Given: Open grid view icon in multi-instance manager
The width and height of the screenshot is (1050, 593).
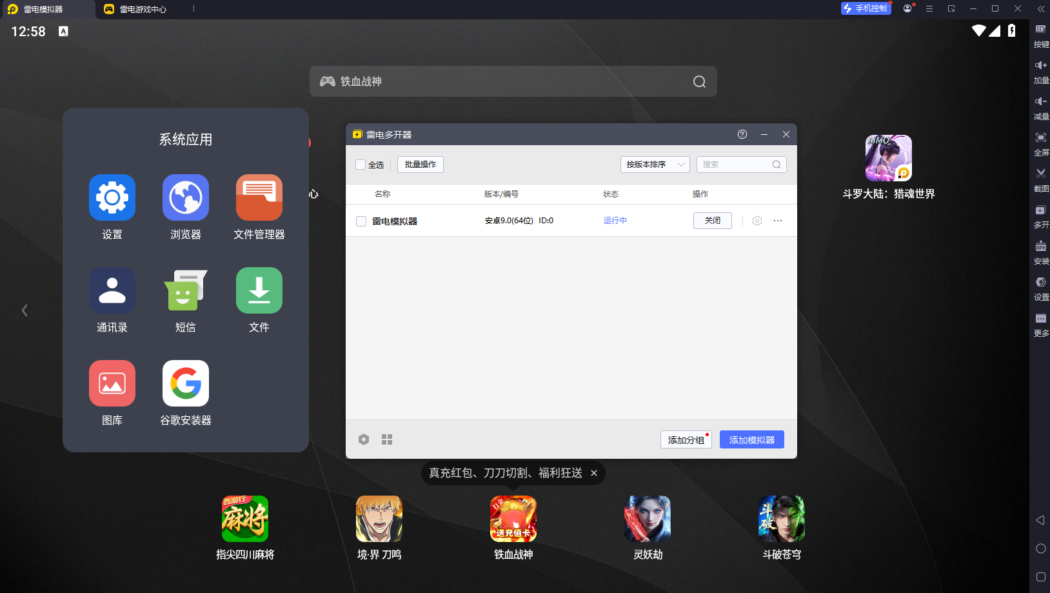Looking at the screenshot, I should (387, 439).
